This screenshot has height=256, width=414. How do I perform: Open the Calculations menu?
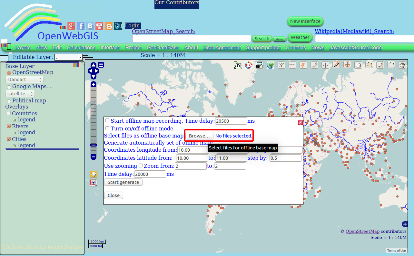pyautogui.click(x=81, y=48)
